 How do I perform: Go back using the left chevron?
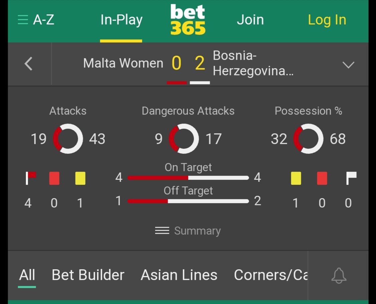(x=29, y=63)
